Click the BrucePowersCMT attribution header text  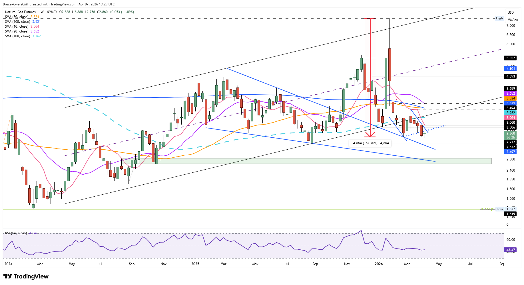pyautogui.click(x=59, y=4)
